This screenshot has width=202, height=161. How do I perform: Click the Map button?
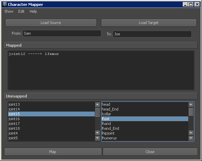(53, 152)
